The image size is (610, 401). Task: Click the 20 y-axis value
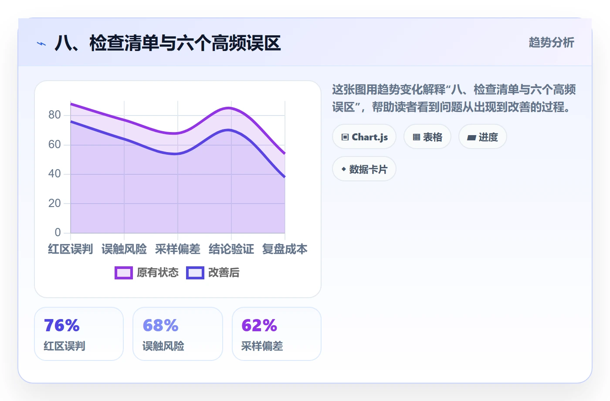[54, 203]
